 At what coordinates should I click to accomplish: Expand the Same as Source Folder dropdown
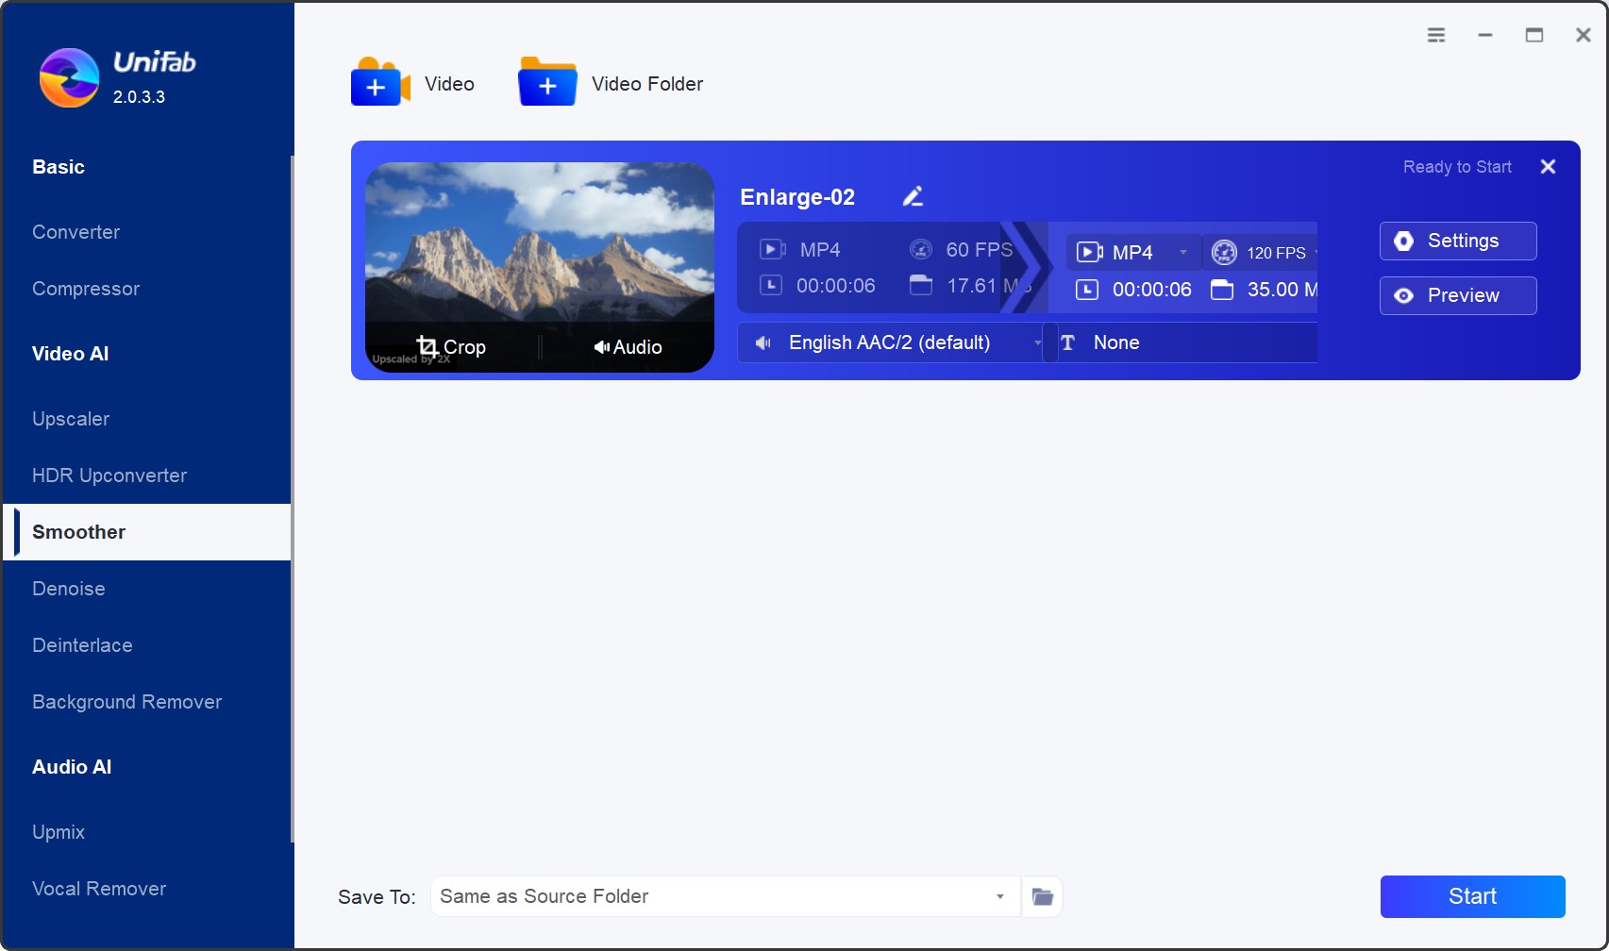point(999,896)
